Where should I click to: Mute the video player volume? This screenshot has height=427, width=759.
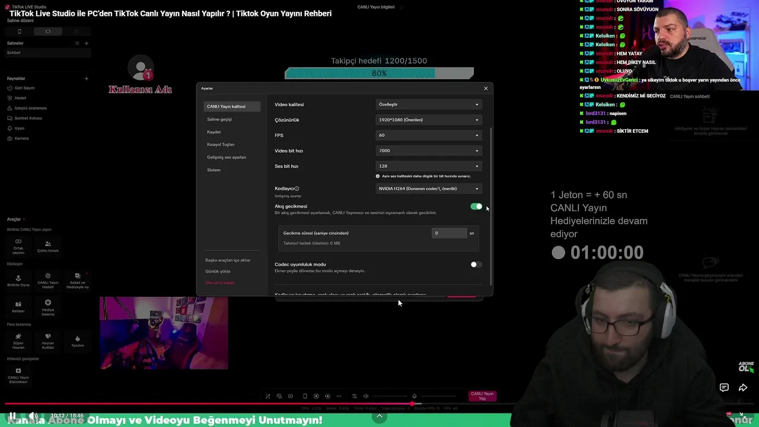33,416
